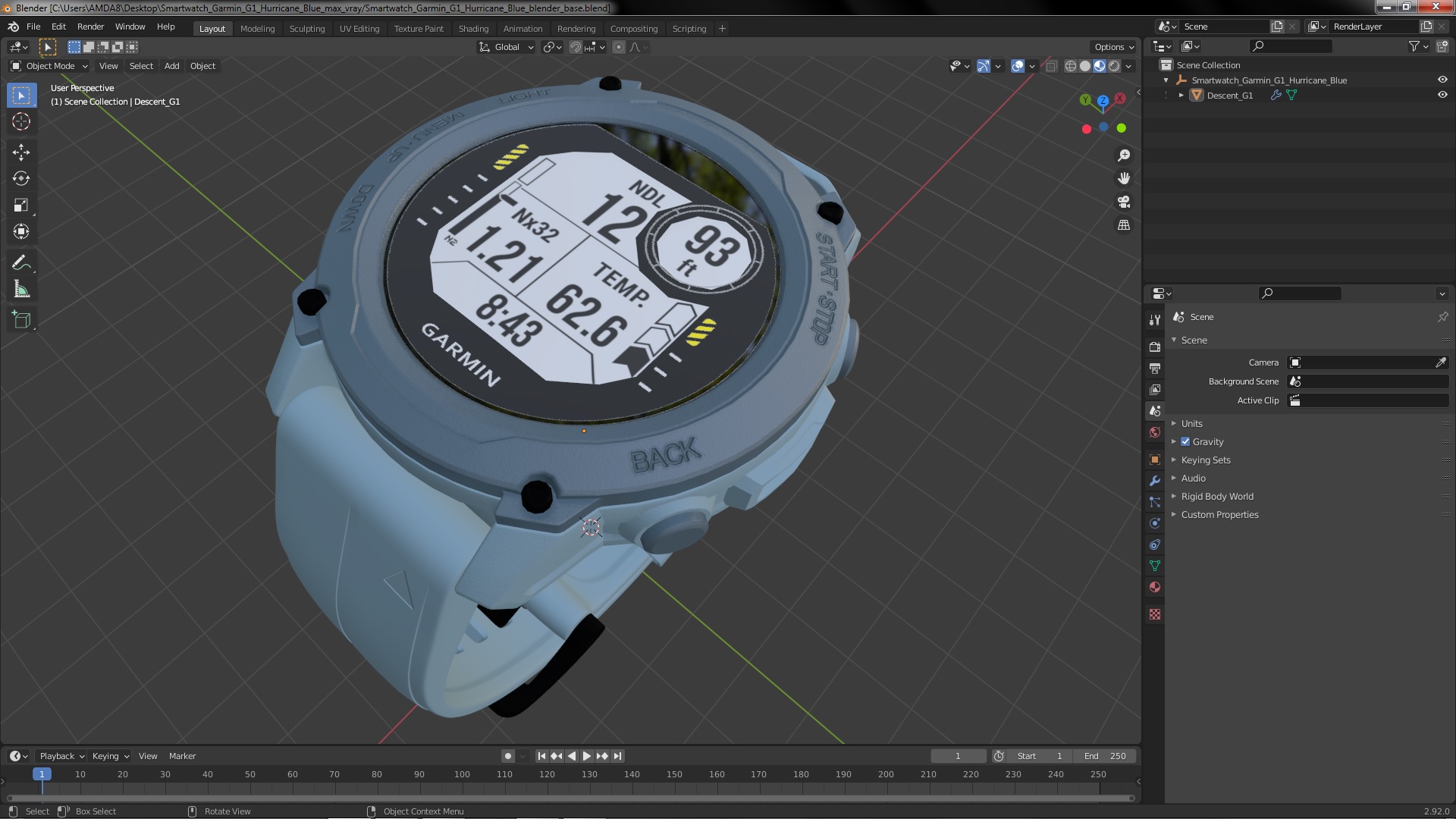Jump to the timeline end frame
The image size is (1456, 819).
click(x=617, y=756)
